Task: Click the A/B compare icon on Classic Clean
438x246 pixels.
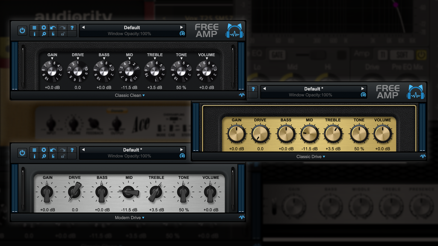Action: [x=53, y=34]
